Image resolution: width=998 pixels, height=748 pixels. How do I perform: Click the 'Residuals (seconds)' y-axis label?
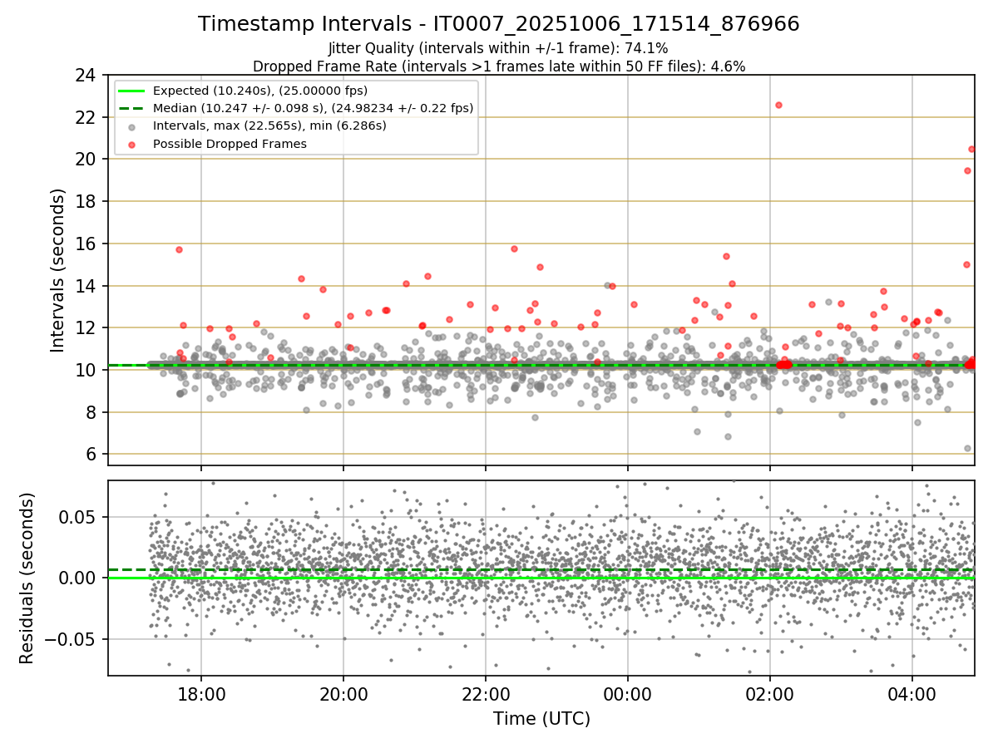tap(27, 578)
